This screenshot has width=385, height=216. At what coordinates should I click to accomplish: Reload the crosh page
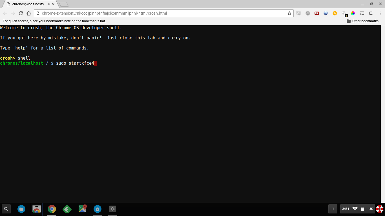pos(21,13)
